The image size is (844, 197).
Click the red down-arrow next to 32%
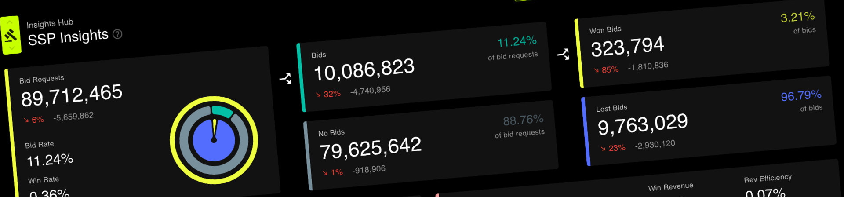click(318, 95)
